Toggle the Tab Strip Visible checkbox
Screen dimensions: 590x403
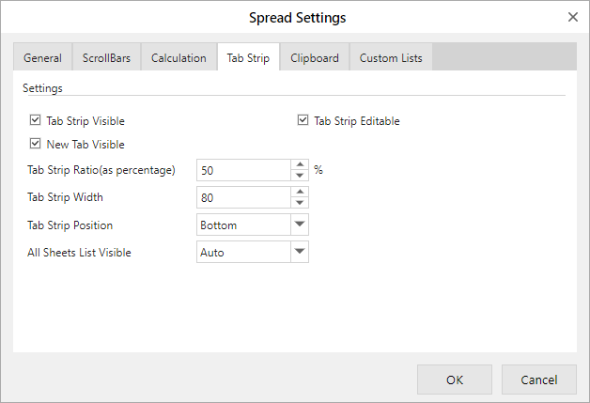pyautogui.click(x=35, y=120)
